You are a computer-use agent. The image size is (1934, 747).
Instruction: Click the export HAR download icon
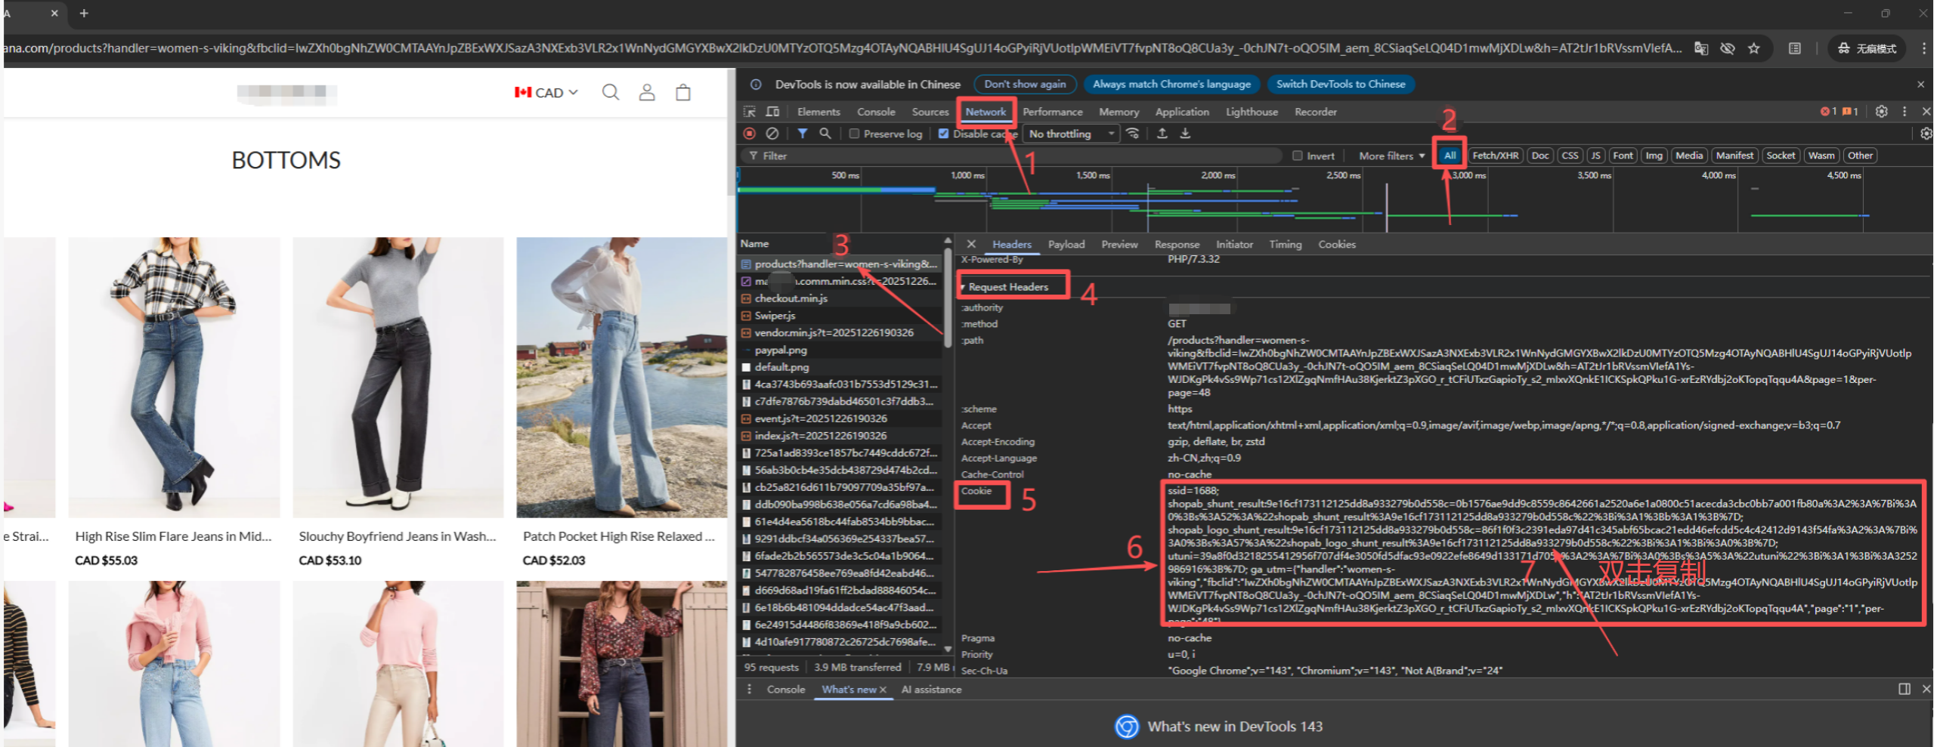click(1185, 134)
